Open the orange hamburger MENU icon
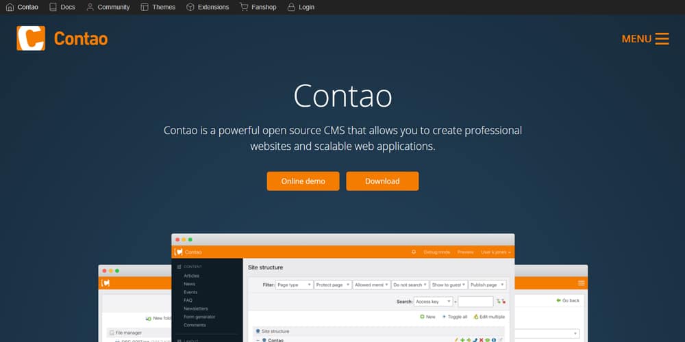The image size is (685, 342). point(662,38)
